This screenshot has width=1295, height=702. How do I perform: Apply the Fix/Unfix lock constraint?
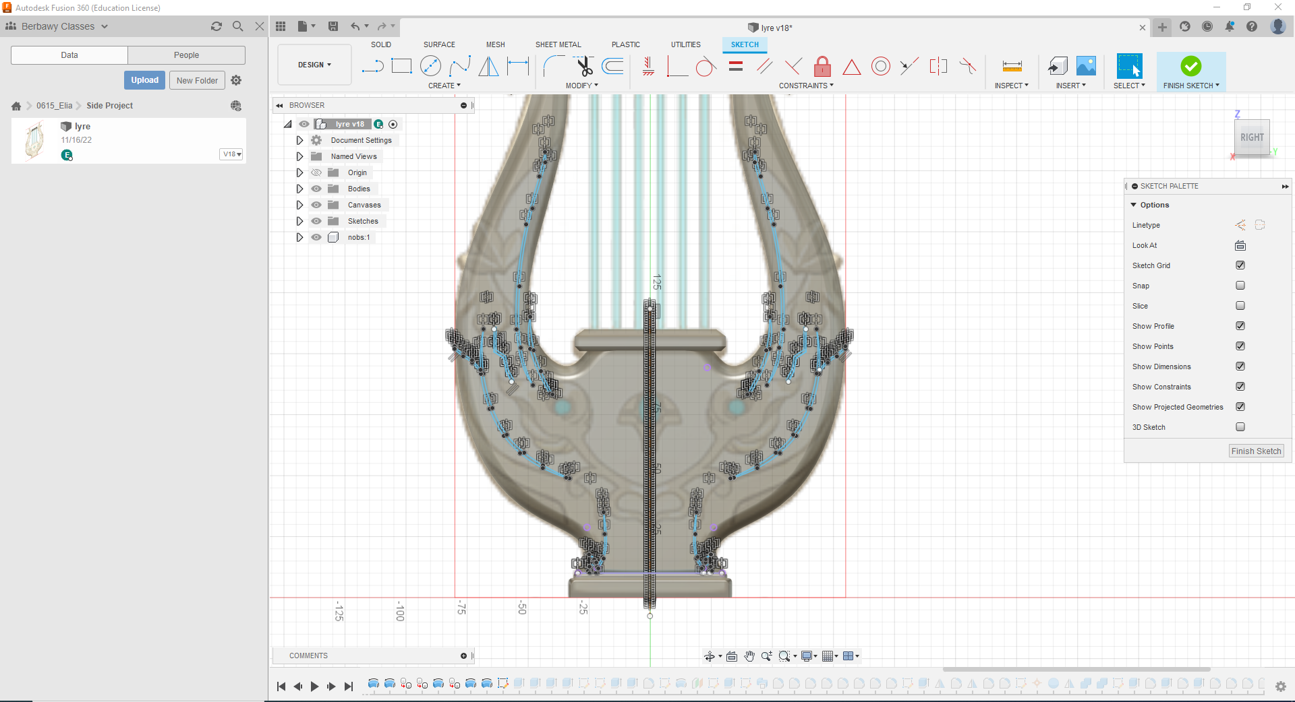(x=822, y=66)
